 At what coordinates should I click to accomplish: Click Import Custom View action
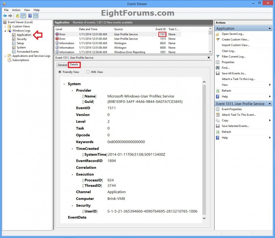[236, 45]
